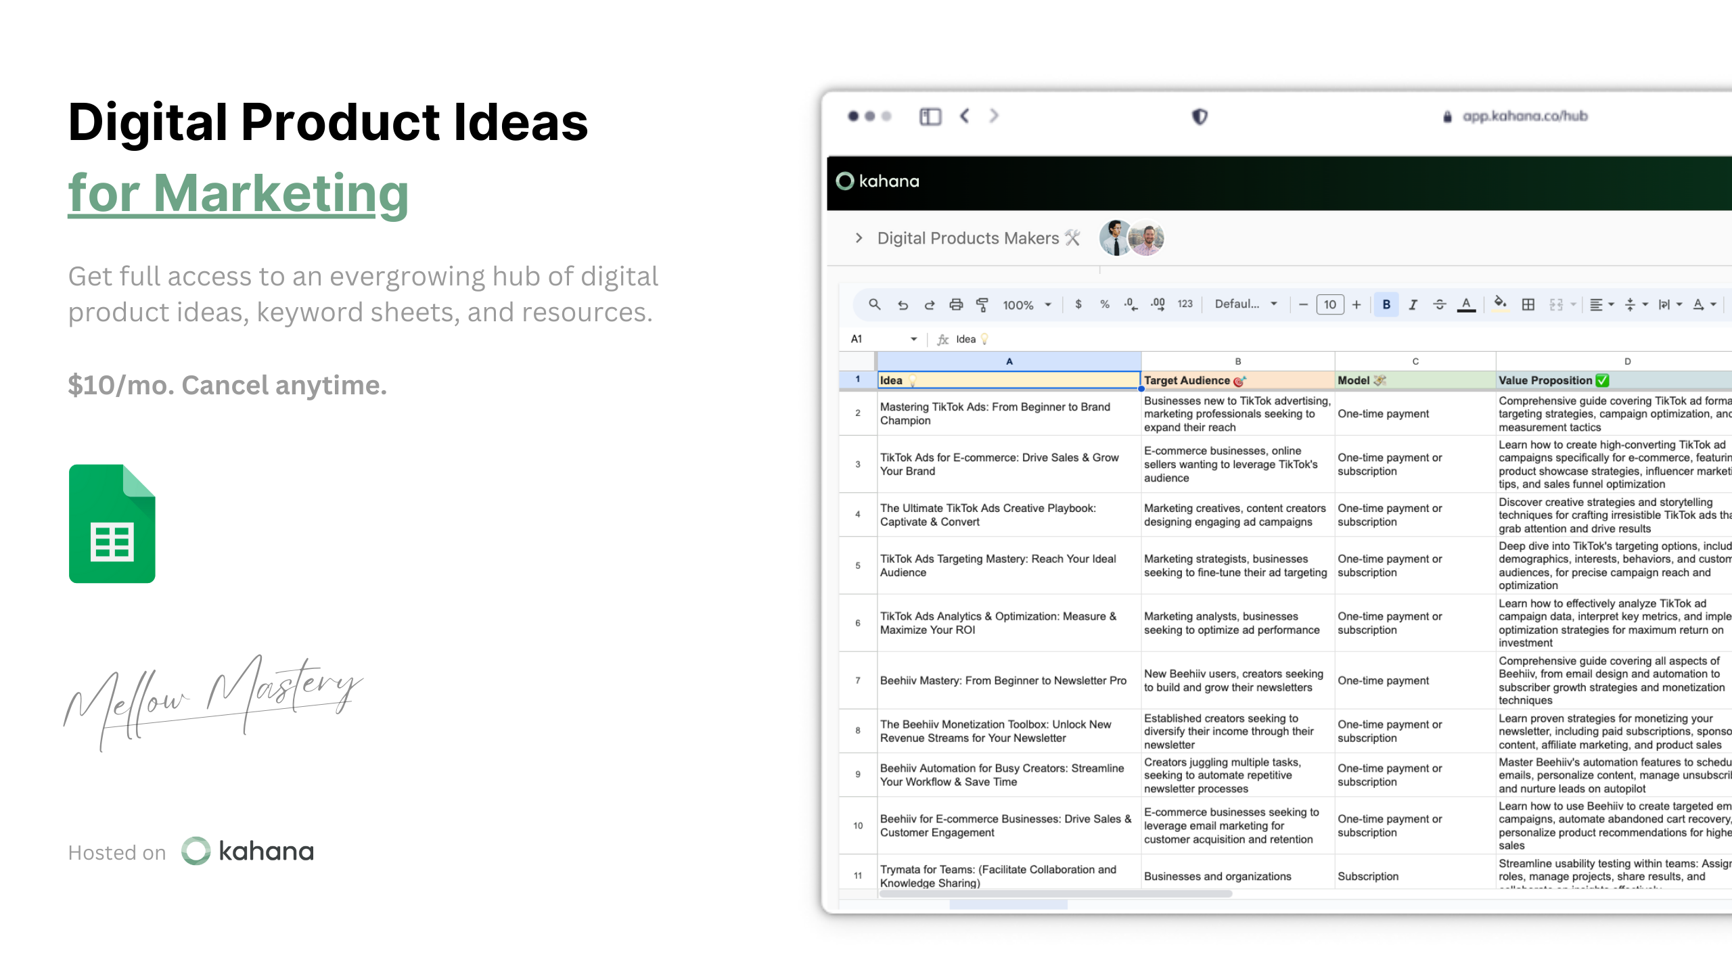Open the text rotation dropdown
Viewport: 1732px width, 974px height.
(1704, 304)
